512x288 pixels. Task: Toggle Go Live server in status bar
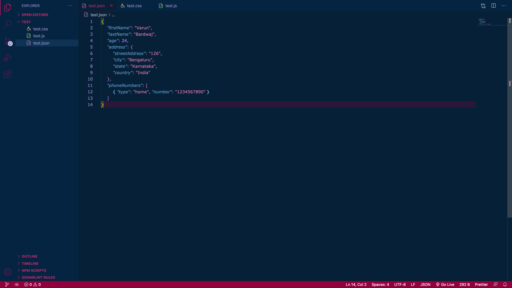(445, 285)
